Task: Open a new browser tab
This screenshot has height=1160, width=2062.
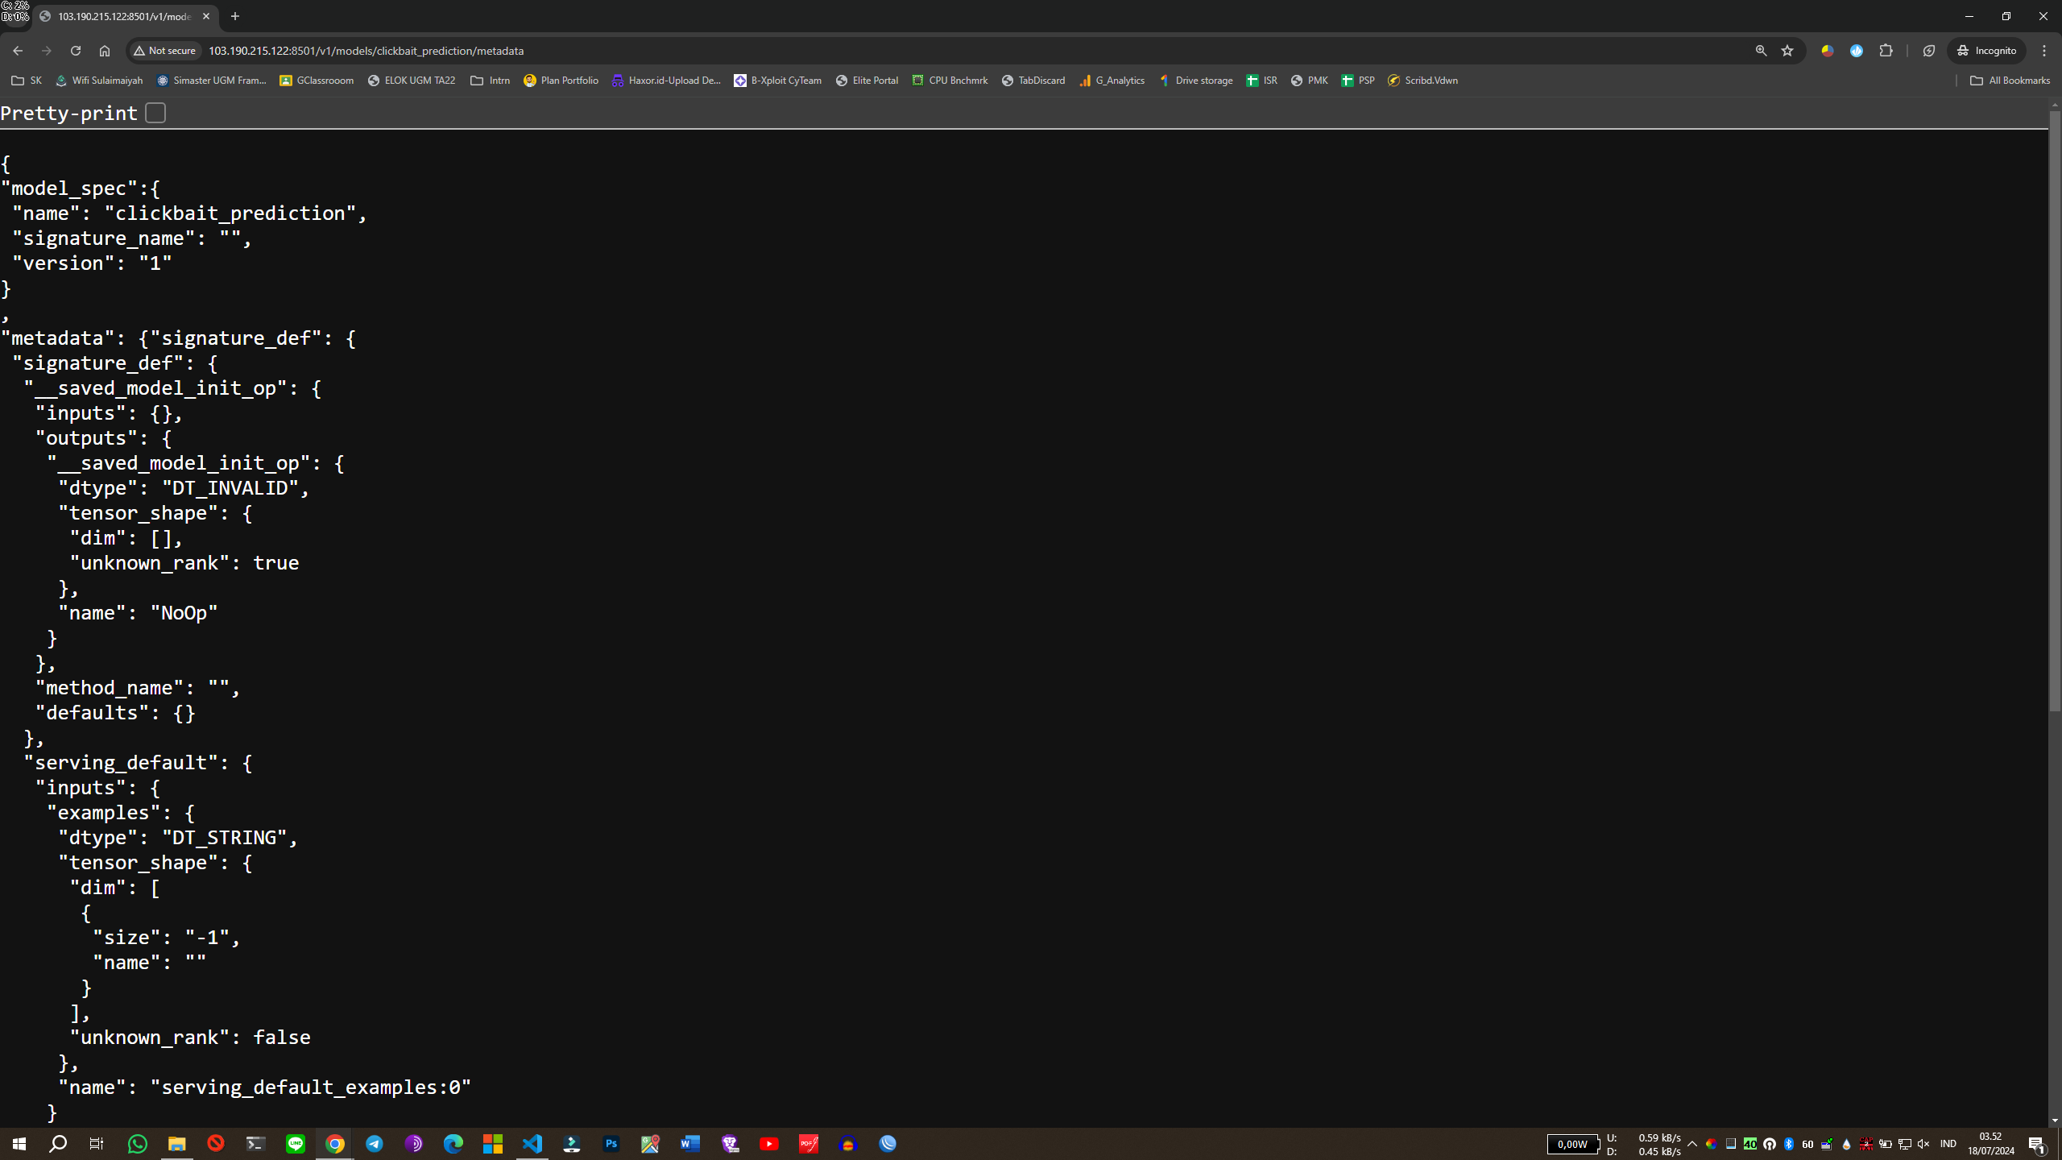Action: click(235, 16)
